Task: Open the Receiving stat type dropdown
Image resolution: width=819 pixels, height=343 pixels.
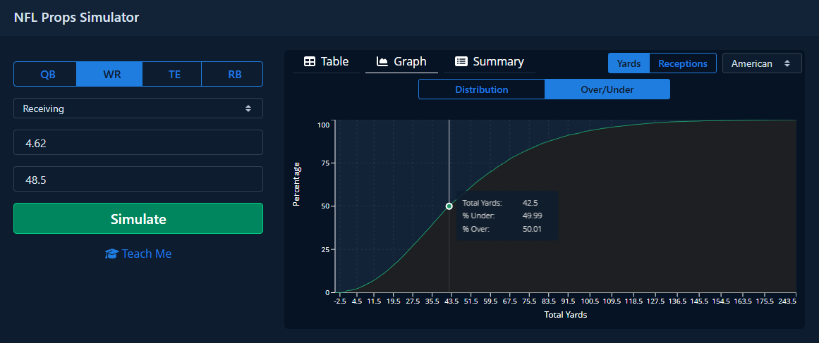Action: [x=138, y=108]
